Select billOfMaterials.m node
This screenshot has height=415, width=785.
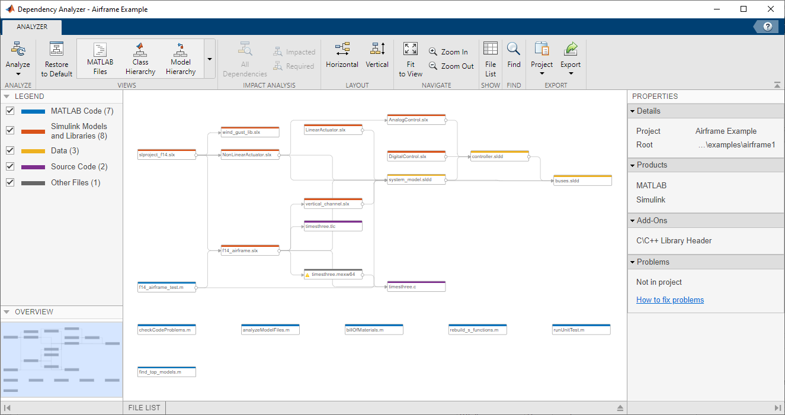(374, 329)
